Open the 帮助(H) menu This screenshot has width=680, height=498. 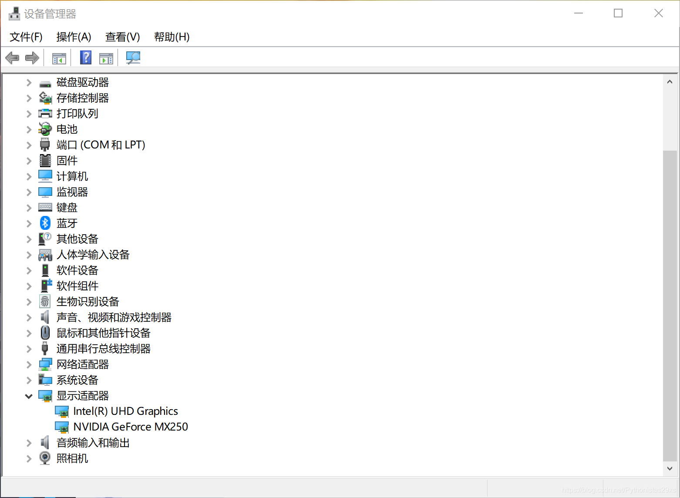tap(172, 37)
